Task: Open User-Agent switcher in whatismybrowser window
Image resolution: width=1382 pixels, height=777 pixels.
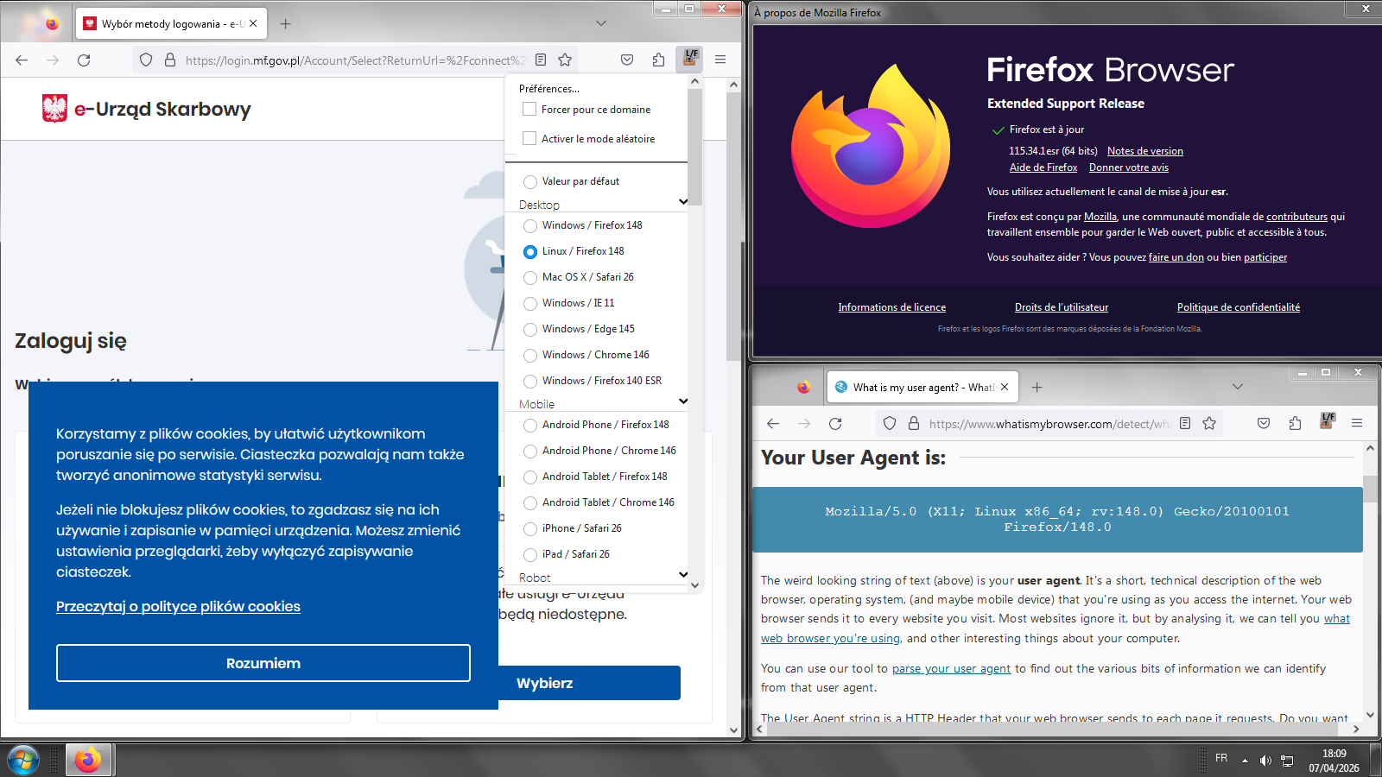Action: tap(1328, 422)
